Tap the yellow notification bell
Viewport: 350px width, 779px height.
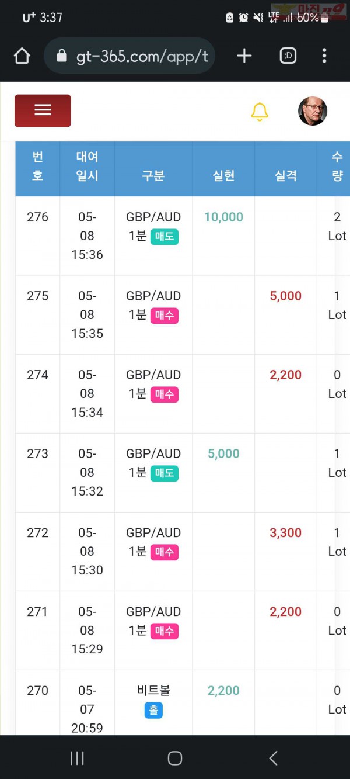click(260, 111)
